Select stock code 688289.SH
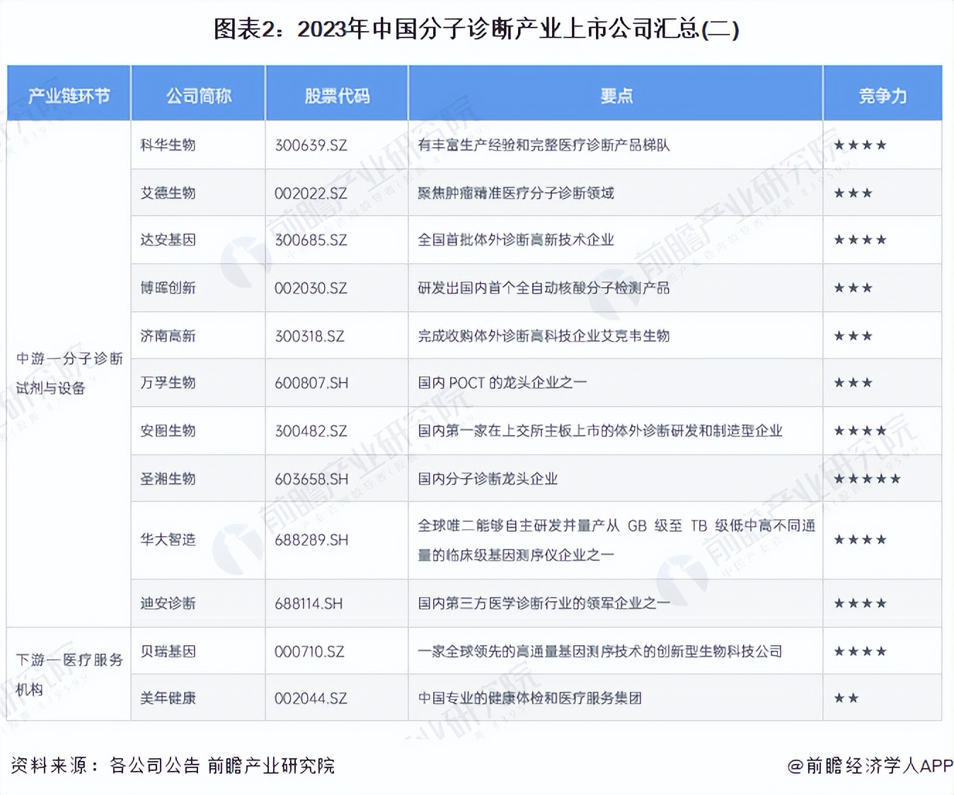The image size is (954, 795). point(311,540)
